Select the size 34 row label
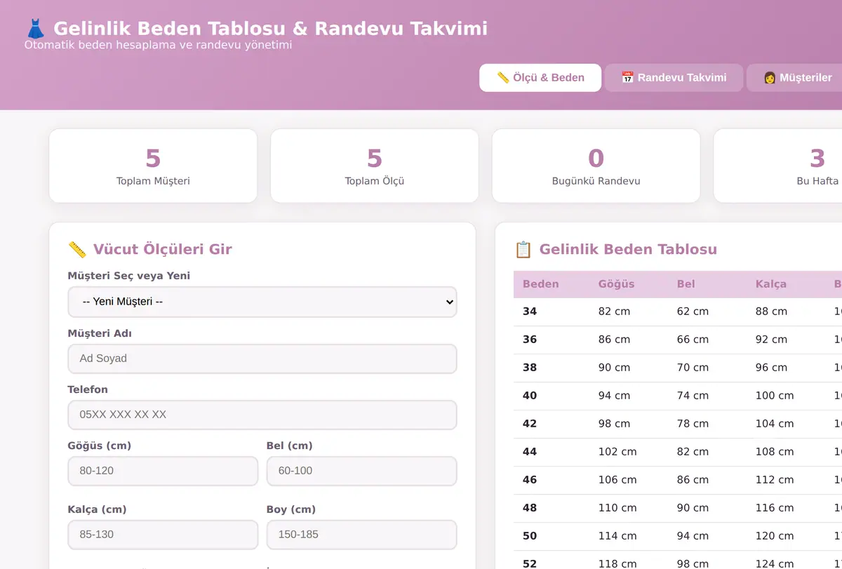This screenshot has height=569, width=842. click(529, 312)
